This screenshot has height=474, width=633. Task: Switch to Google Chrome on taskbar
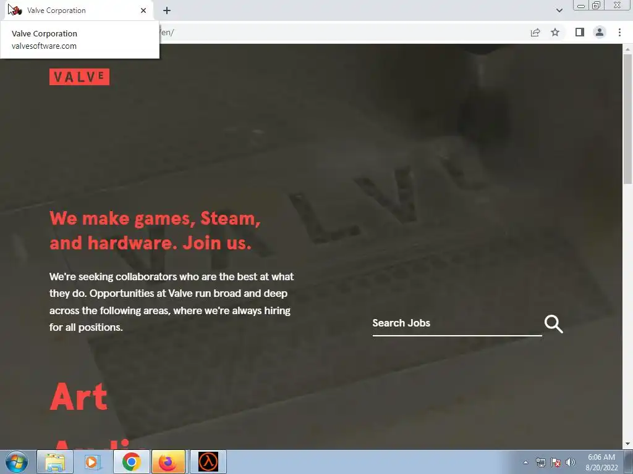pyautogui.click(x=131, y=462)
